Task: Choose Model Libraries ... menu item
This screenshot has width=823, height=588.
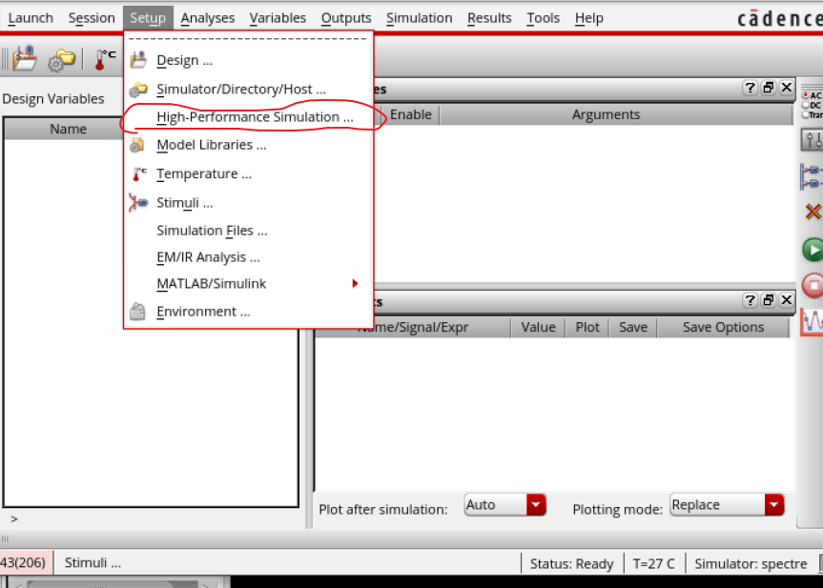Action: (248, 145)
